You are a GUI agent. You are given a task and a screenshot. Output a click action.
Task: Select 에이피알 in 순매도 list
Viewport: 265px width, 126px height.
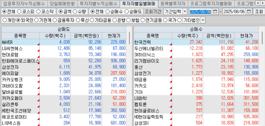tap(64, 73)
